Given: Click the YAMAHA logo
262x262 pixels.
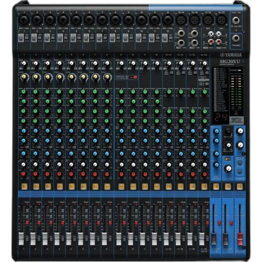Looking at the screenshot, I should (x=231, y=55).
